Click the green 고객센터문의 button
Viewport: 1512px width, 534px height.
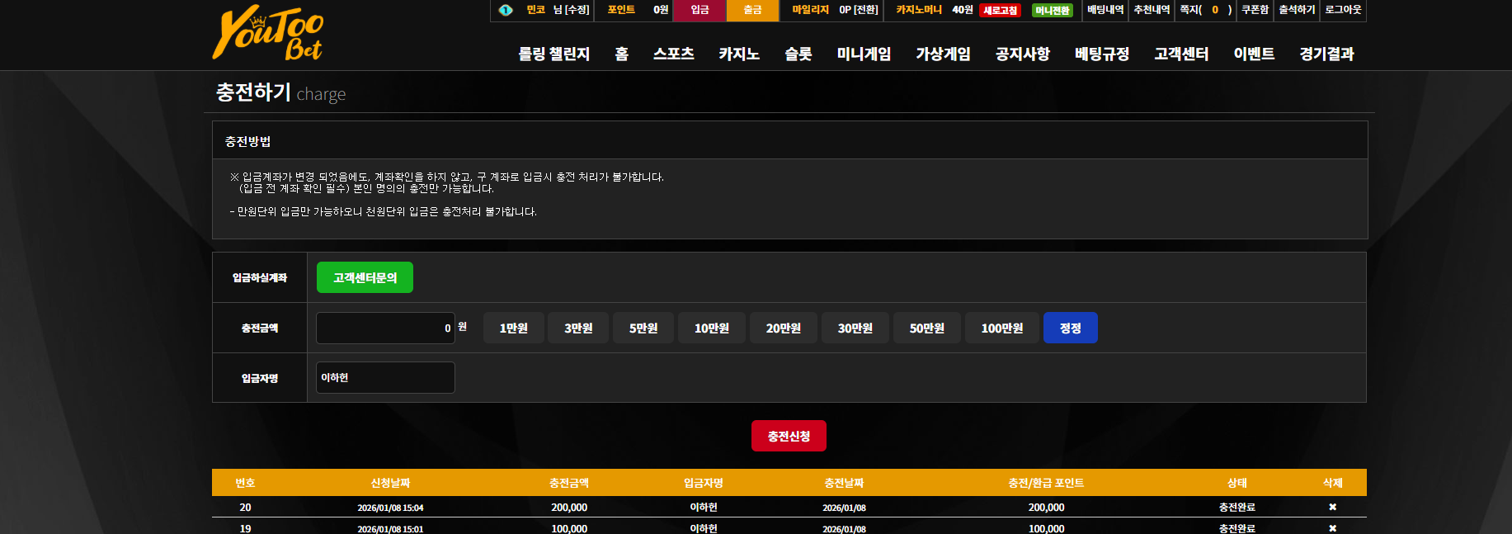[365, 277]
